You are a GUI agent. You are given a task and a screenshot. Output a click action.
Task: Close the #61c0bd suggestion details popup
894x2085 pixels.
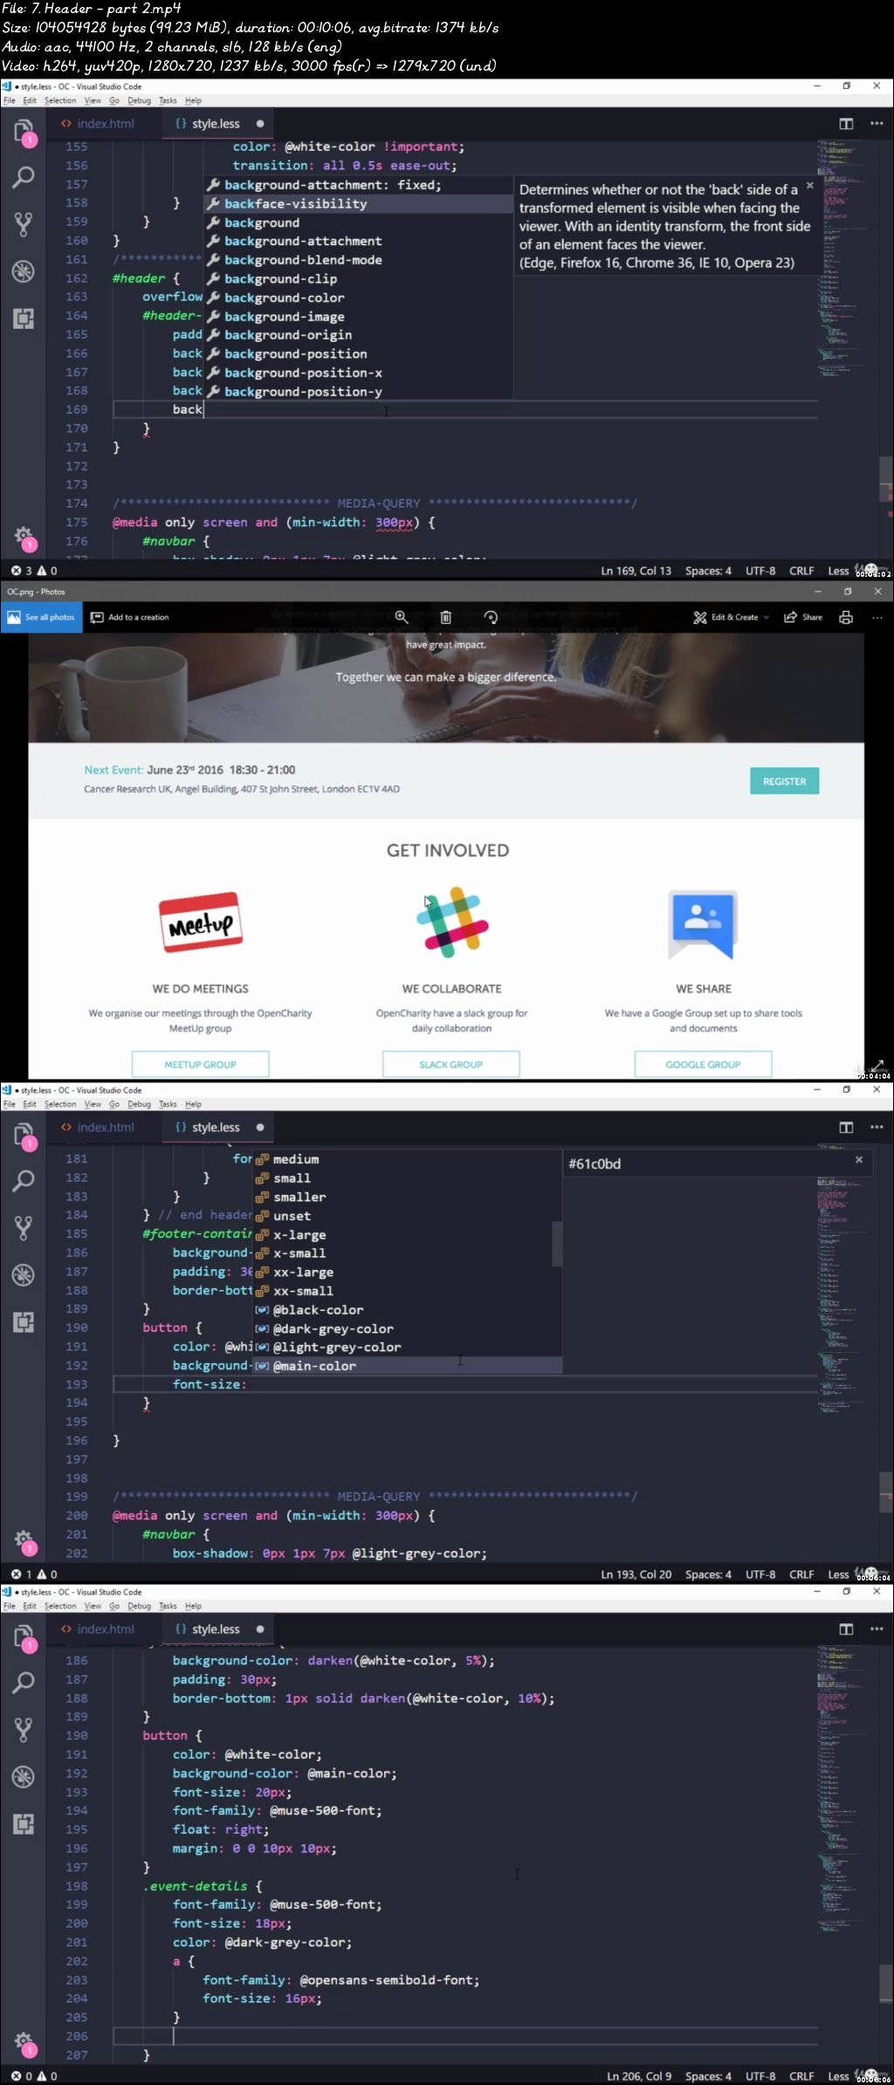pyautogui.click(x=859, y=1160)
